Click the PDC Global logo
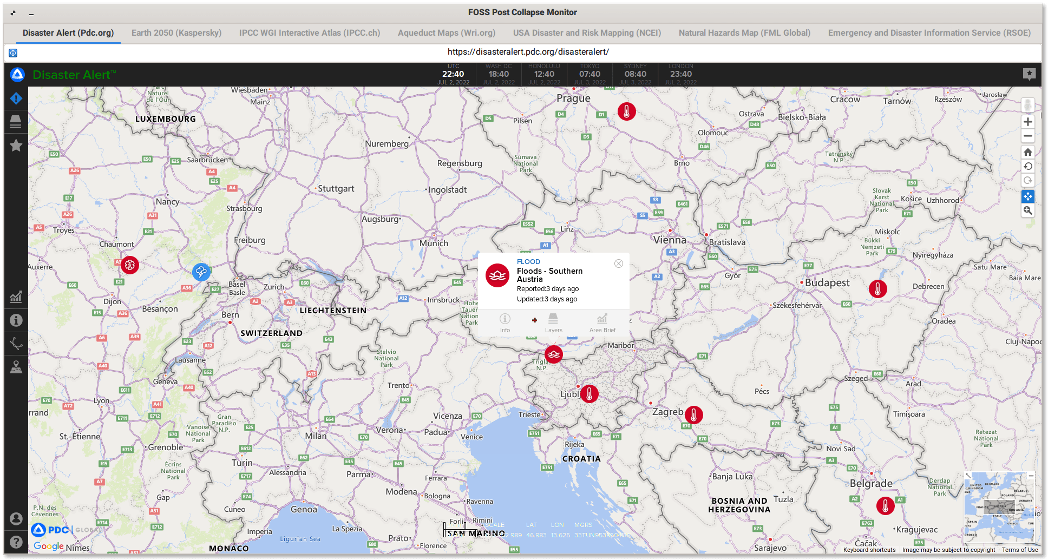This screenshot has width=1048, height=560. coord(66,530)
